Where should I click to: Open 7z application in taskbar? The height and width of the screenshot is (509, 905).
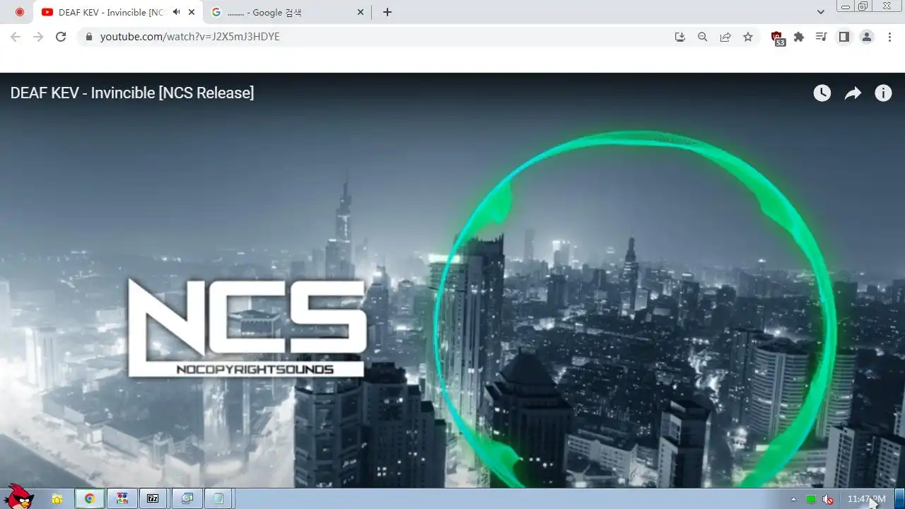point(153,499)
